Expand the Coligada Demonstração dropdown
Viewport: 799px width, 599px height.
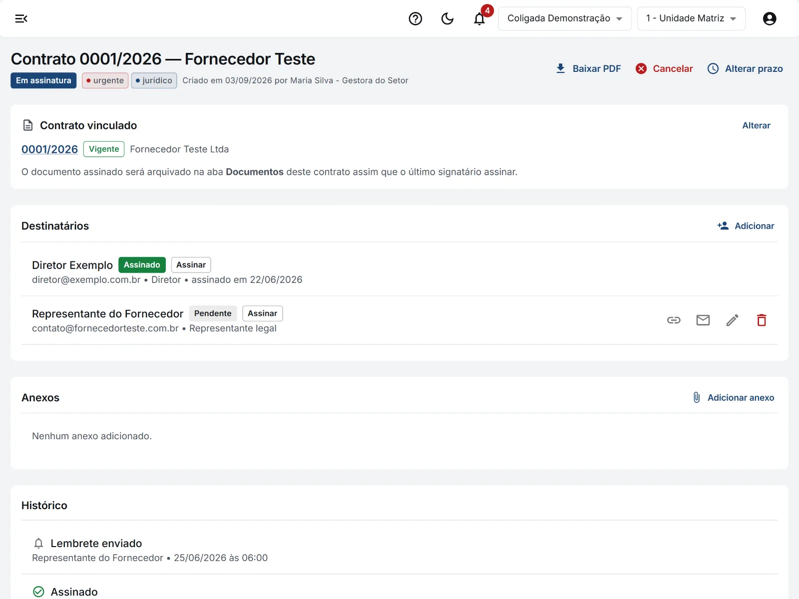click(565, 18)
